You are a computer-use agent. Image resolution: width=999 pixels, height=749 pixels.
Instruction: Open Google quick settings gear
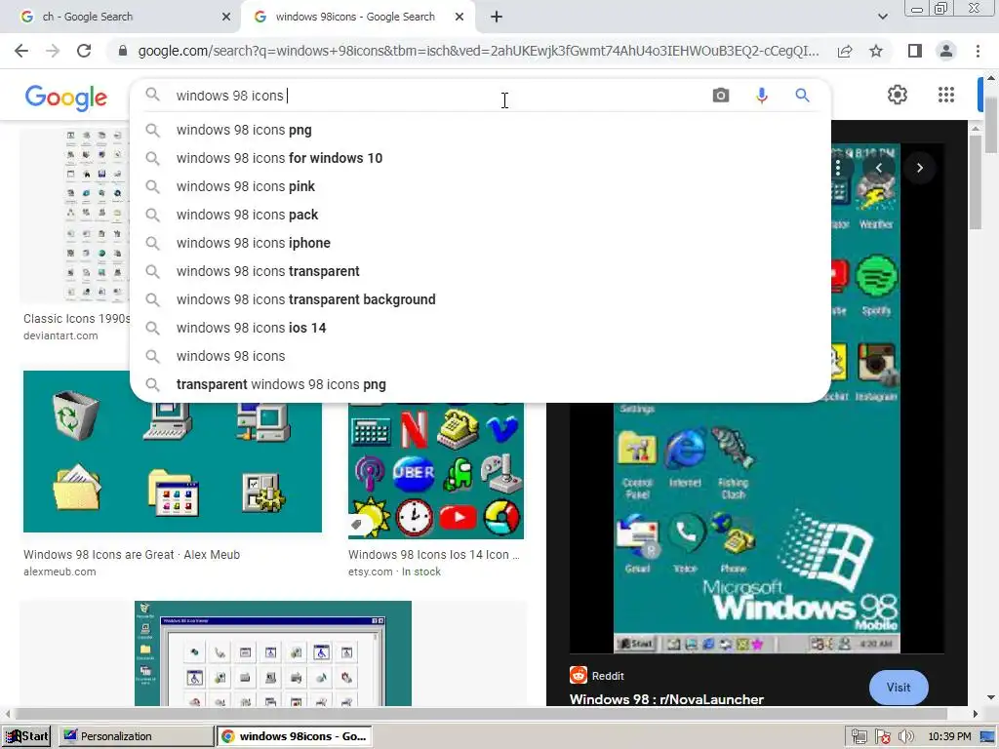[898, 95]
